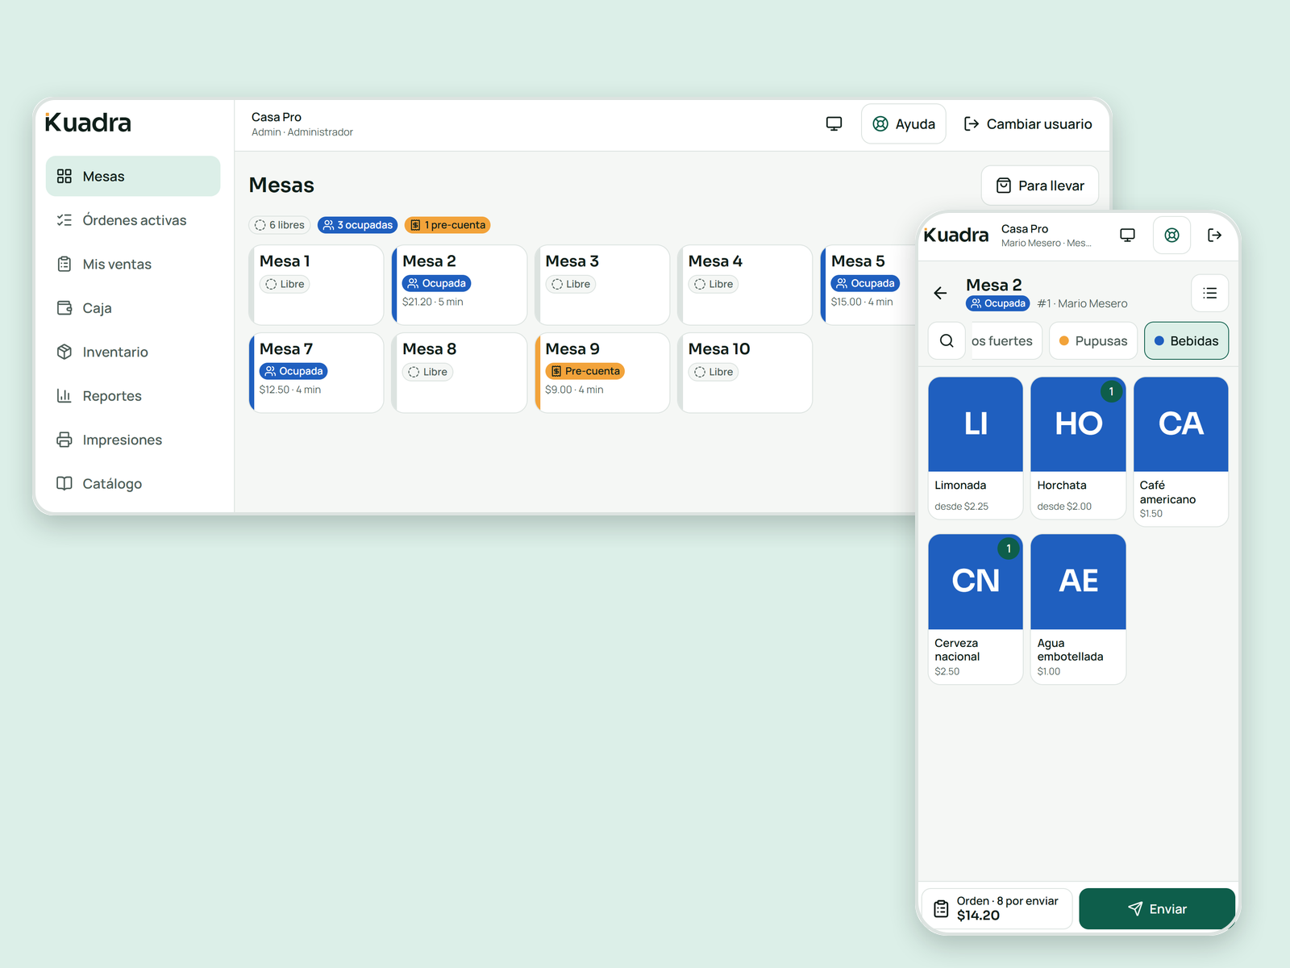Add Limonada to the order

976,448
